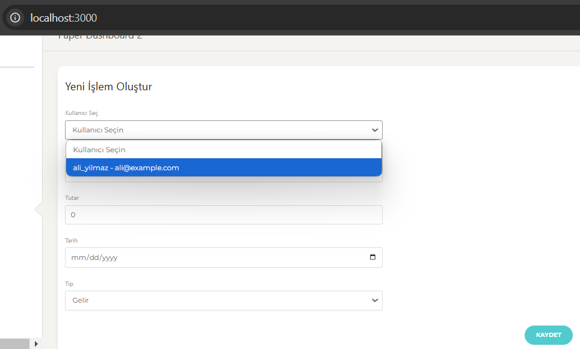The image size is (580, 349).
Task: Click the white sidebar panel area
Action: click(x=18, y=181)
